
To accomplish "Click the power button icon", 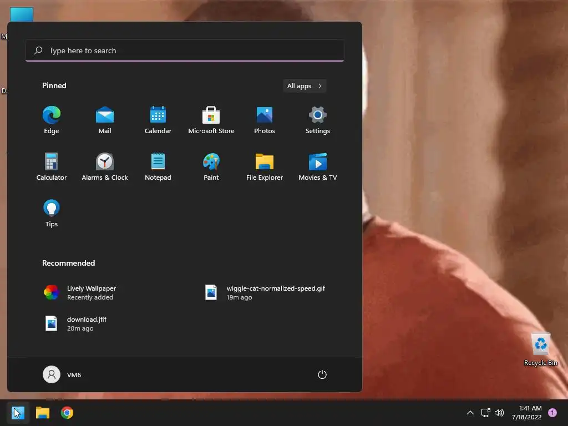I will [322, 374].
